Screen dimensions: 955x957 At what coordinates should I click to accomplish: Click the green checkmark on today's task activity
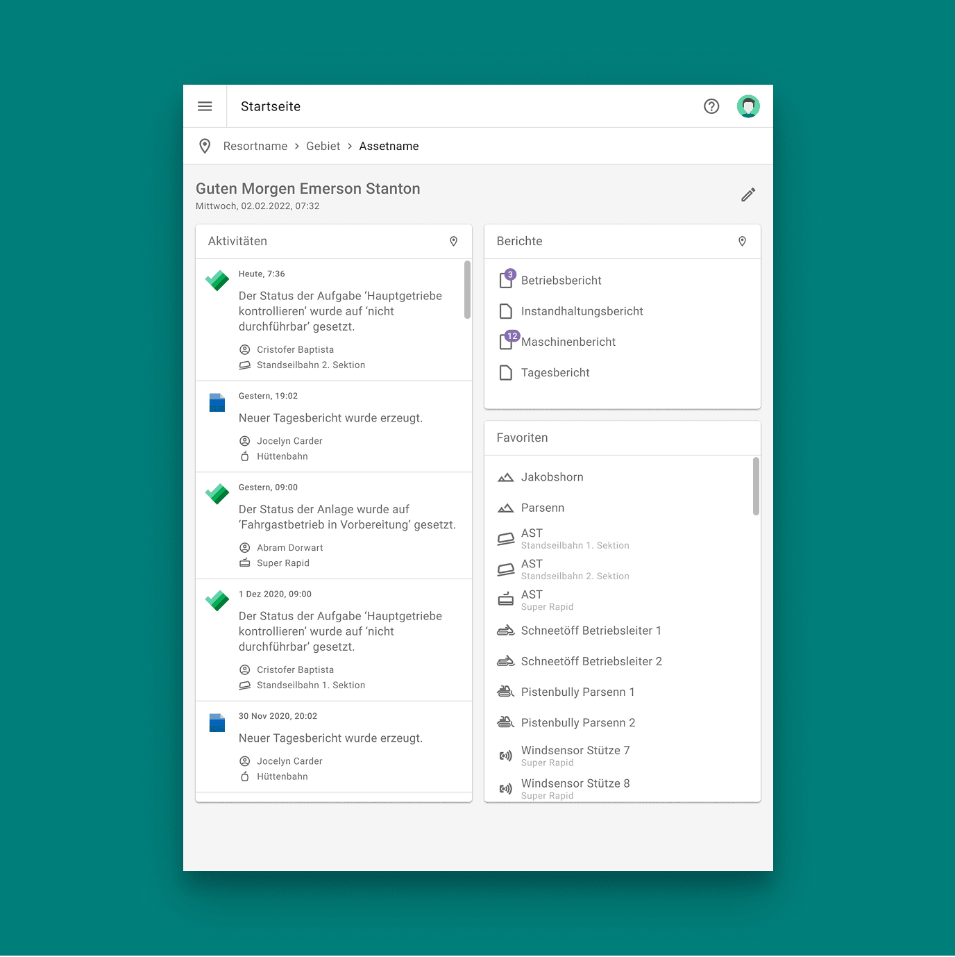(x=217, y=280)
